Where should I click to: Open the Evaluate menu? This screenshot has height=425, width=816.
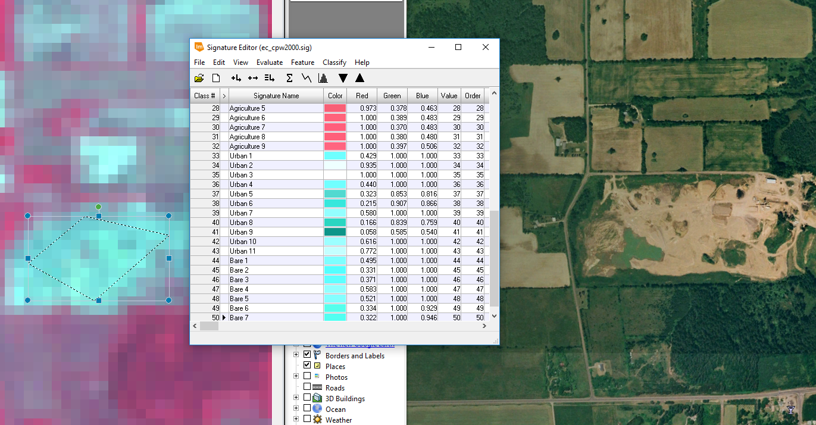tap(270, 62)
